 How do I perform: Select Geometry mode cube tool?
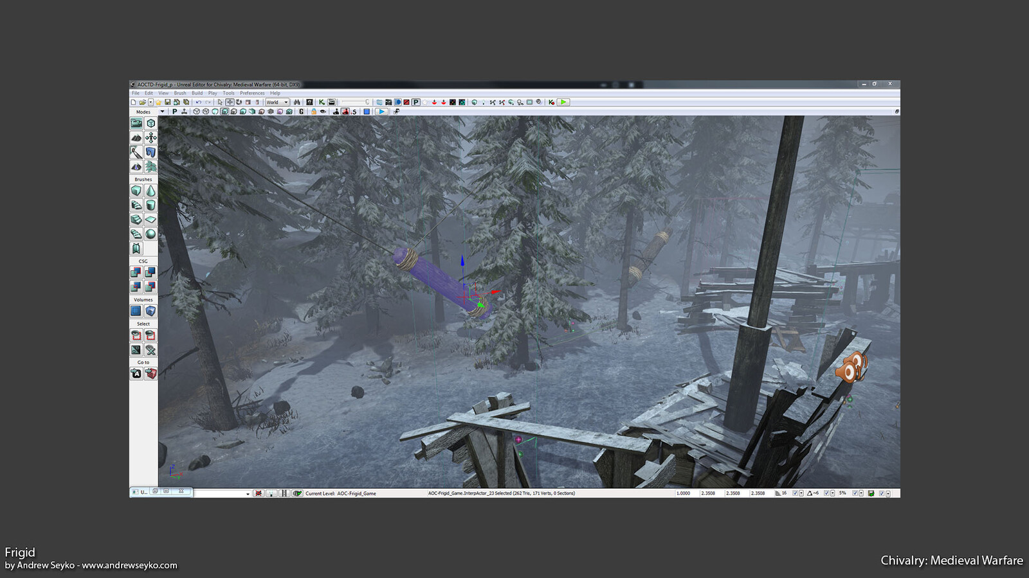150,123
